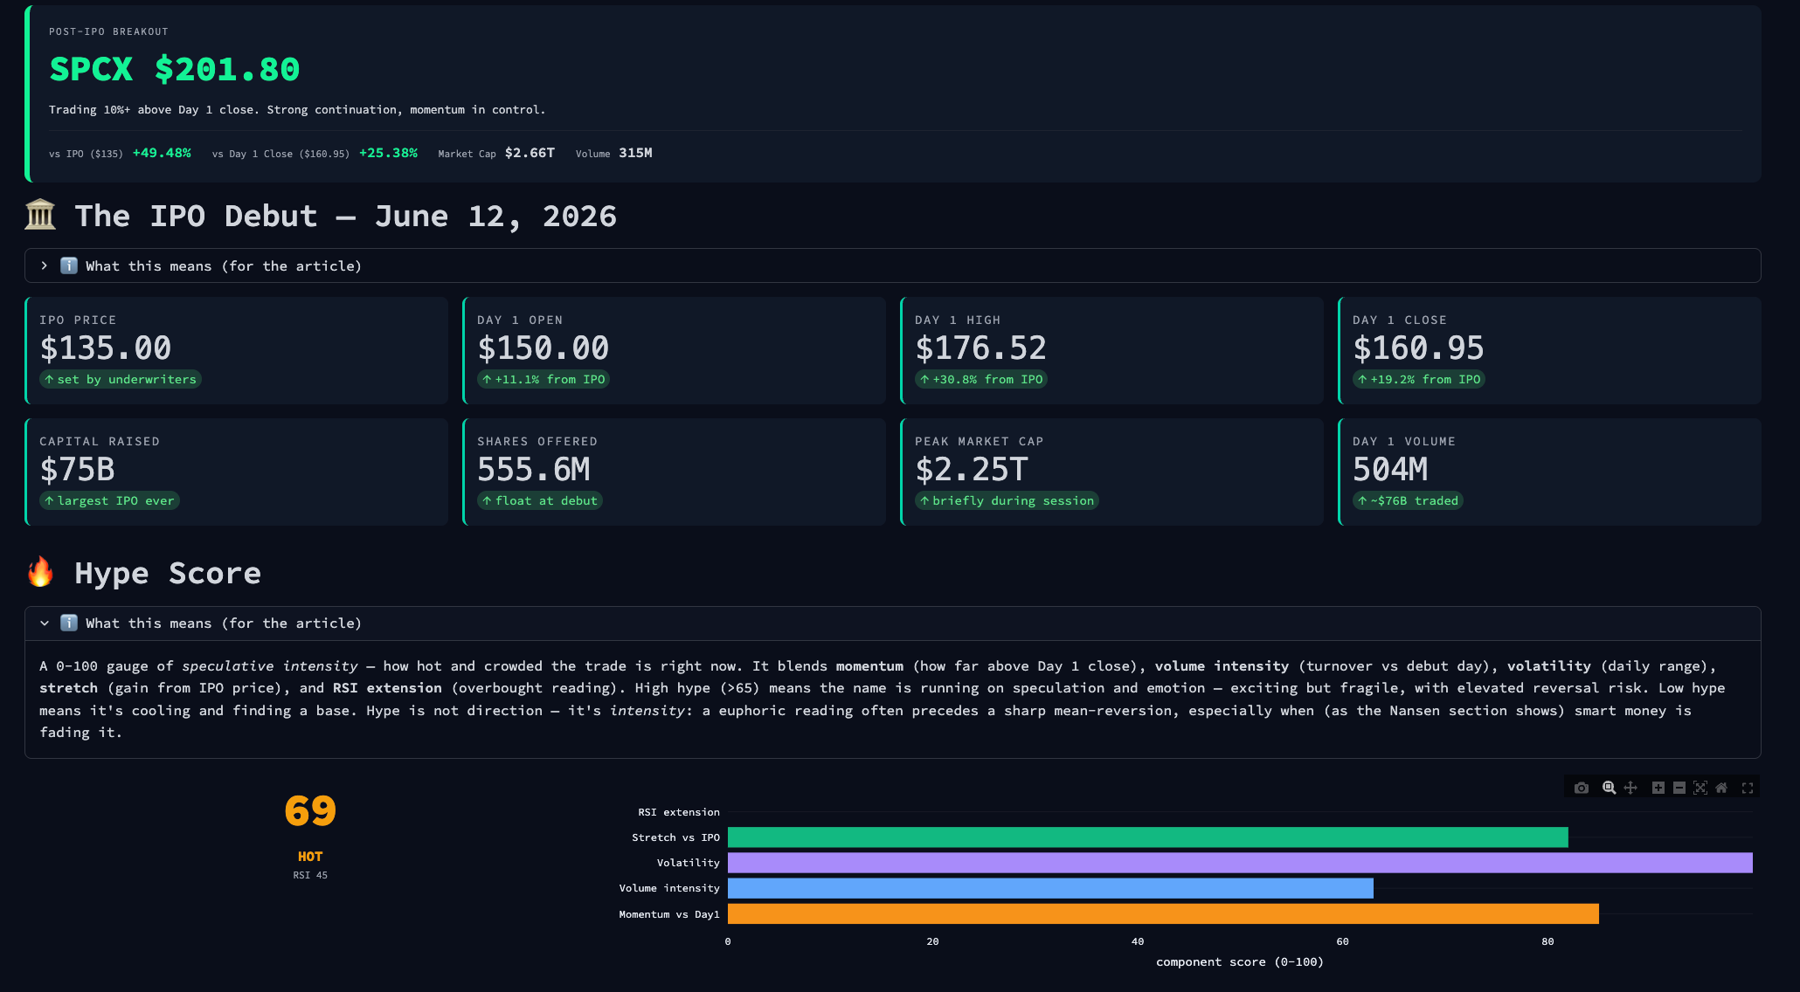
Task: Open the hype chart in fullscreen
Action: 1748,788
